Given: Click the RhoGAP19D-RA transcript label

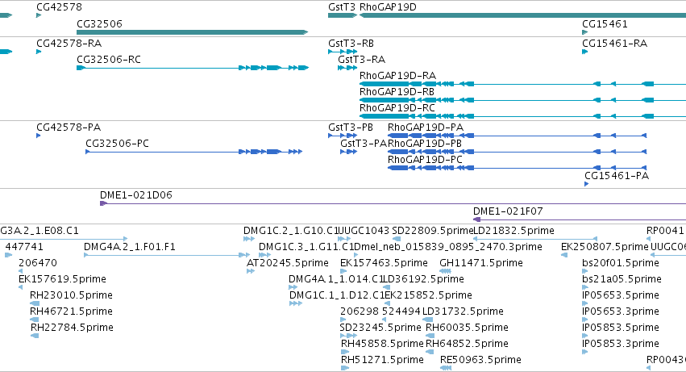Looking at the screenshot, I should coord(397,76).
